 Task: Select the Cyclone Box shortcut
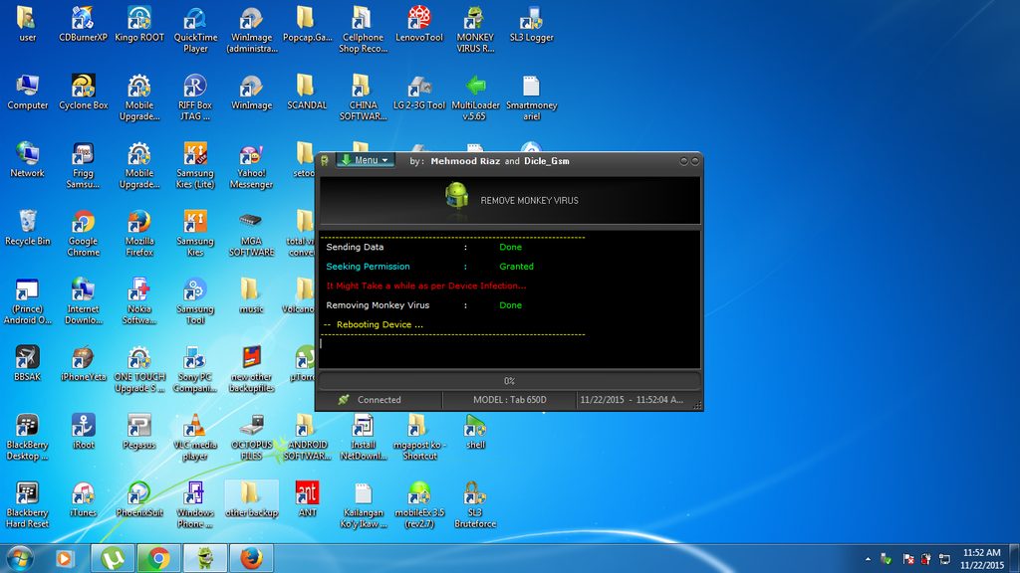(x=84, y=92)
